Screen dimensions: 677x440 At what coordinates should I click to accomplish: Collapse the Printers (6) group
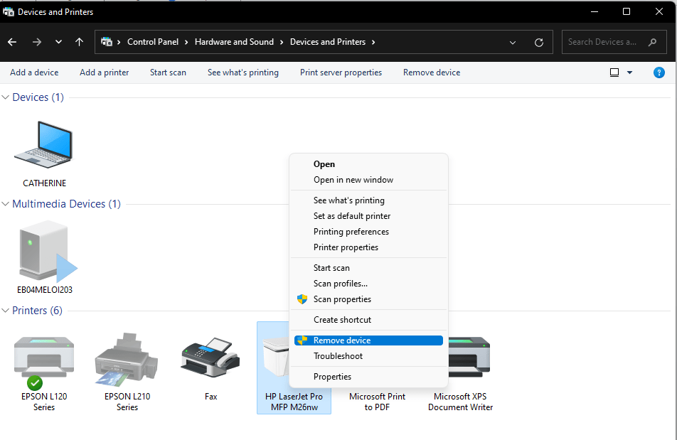point(6,311)
